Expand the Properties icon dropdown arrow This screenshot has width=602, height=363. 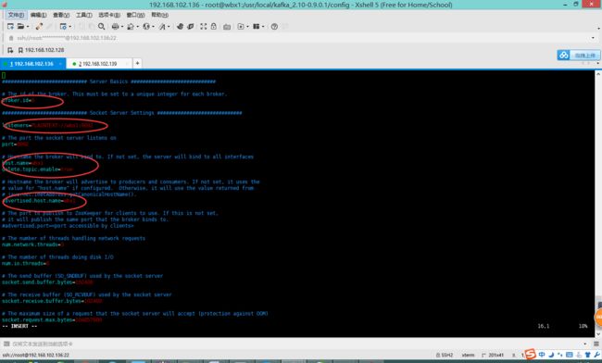[x=69, y=27]
